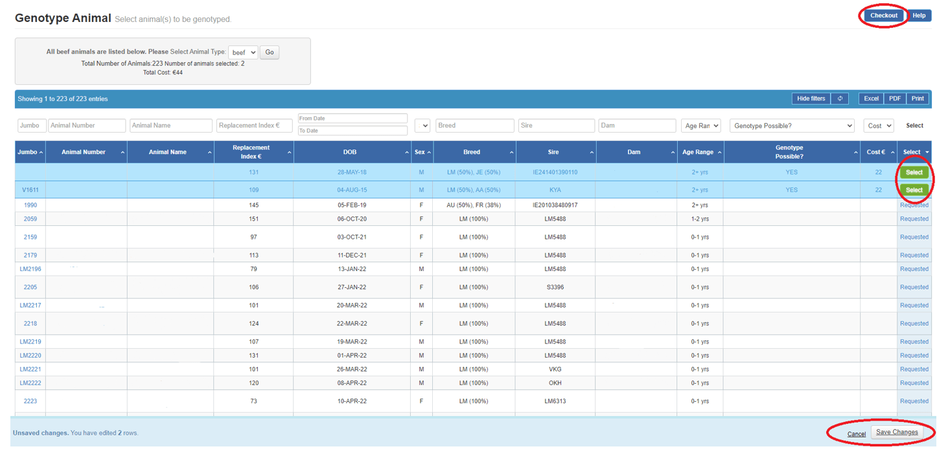This screenshot has height=451, width=948.
Task: Open the Genotype Possible? filter dropdown
Action: (792, 126)
